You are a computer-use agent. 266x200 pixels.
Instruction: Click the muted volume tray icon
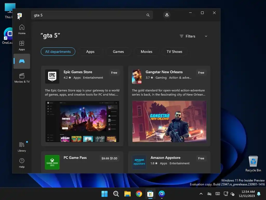click(232, 194)
